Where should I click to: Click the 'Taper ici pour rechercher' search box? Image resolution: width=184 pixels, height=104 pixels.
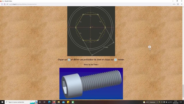pos(21,102)
